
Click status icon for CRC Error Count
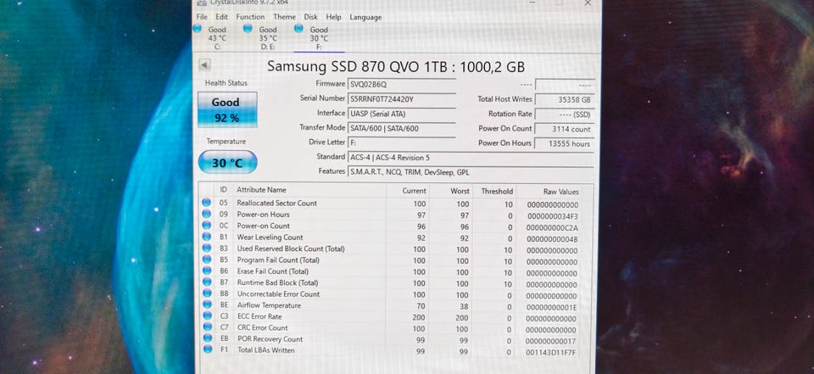(x=208, y=327)
